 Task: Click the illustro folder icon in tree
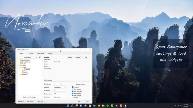point(21,64)
